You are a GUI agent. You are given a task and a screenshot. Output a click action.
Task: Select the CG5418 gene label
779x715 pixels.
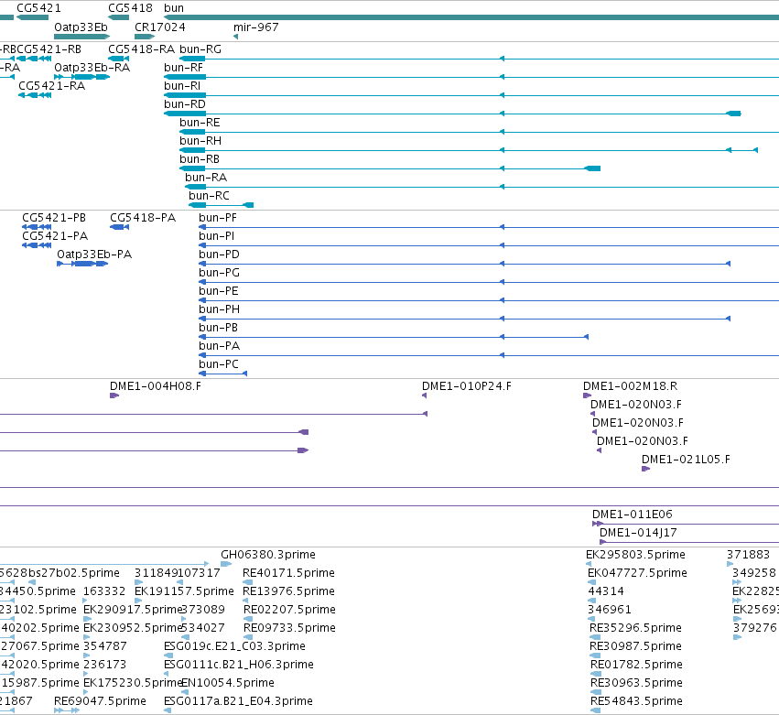[130, 8]
